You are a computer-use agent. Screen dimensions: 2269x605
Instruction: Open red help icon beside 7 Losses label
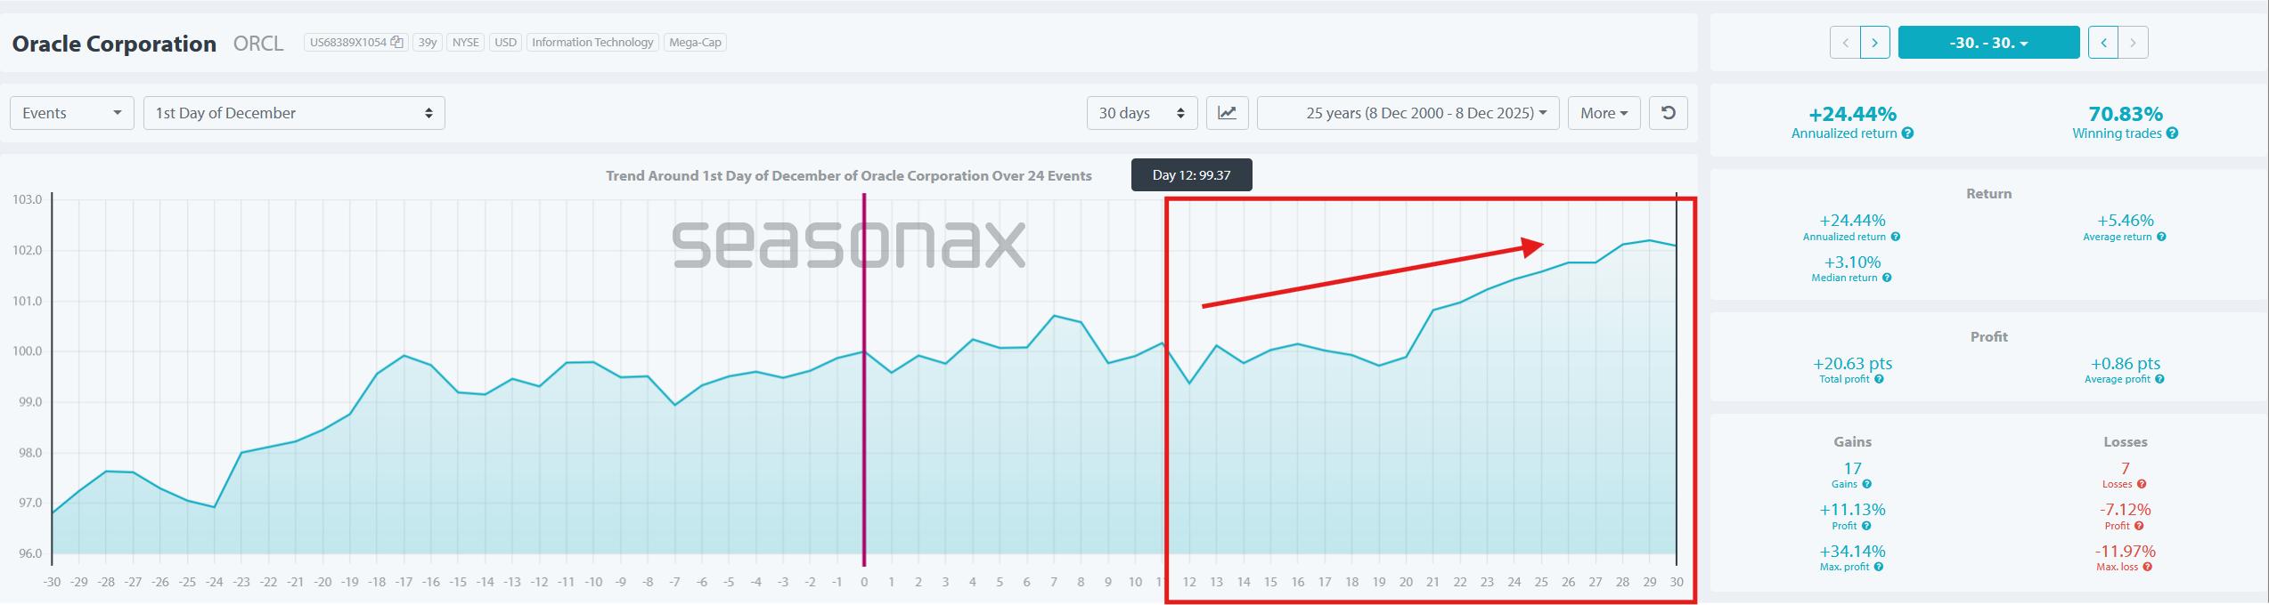coord(2142,484)
